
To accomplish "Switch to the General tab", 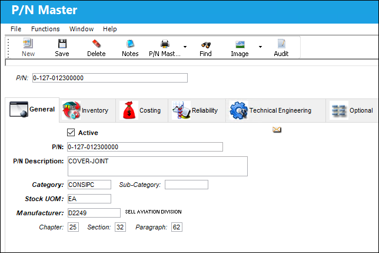I will tap(32, 110).
